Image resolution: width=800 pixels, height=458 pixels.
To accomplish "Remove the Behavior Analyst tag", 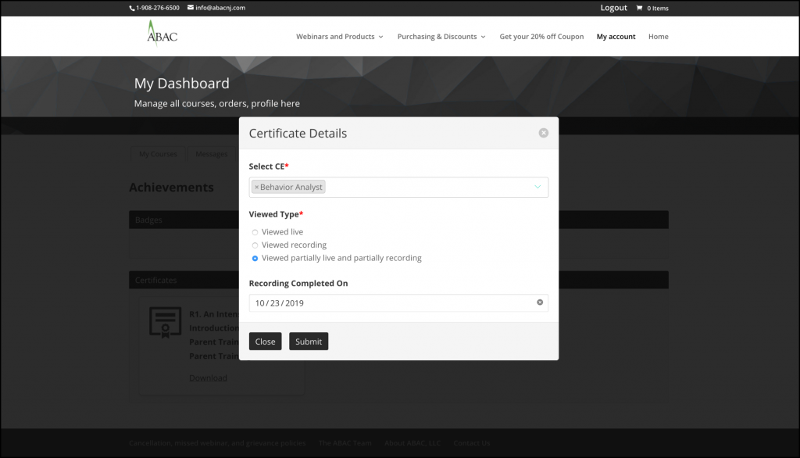I will pos(256,188).
